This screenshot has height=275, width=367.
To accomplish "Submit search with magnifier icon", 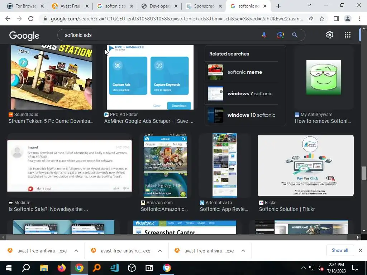I will pos(295,35).
